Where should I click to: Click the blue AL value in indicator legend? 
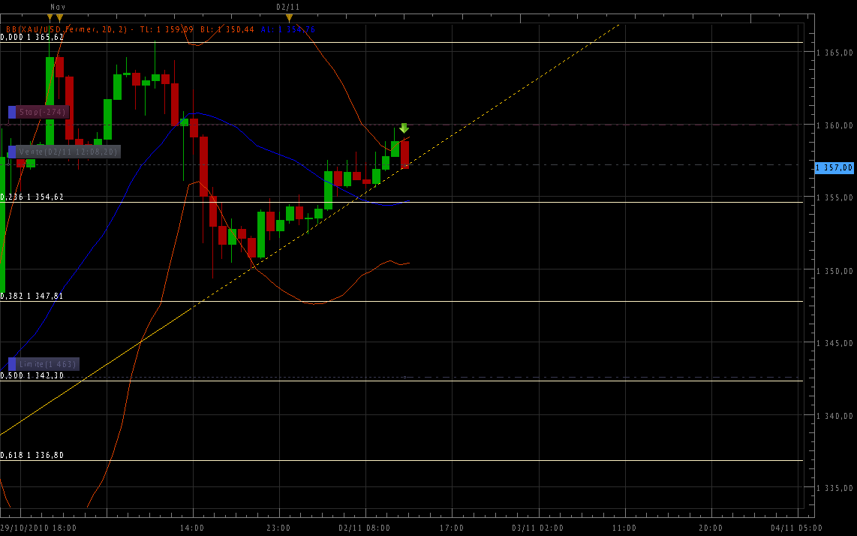pyautogui.click(x=297, y=29)
